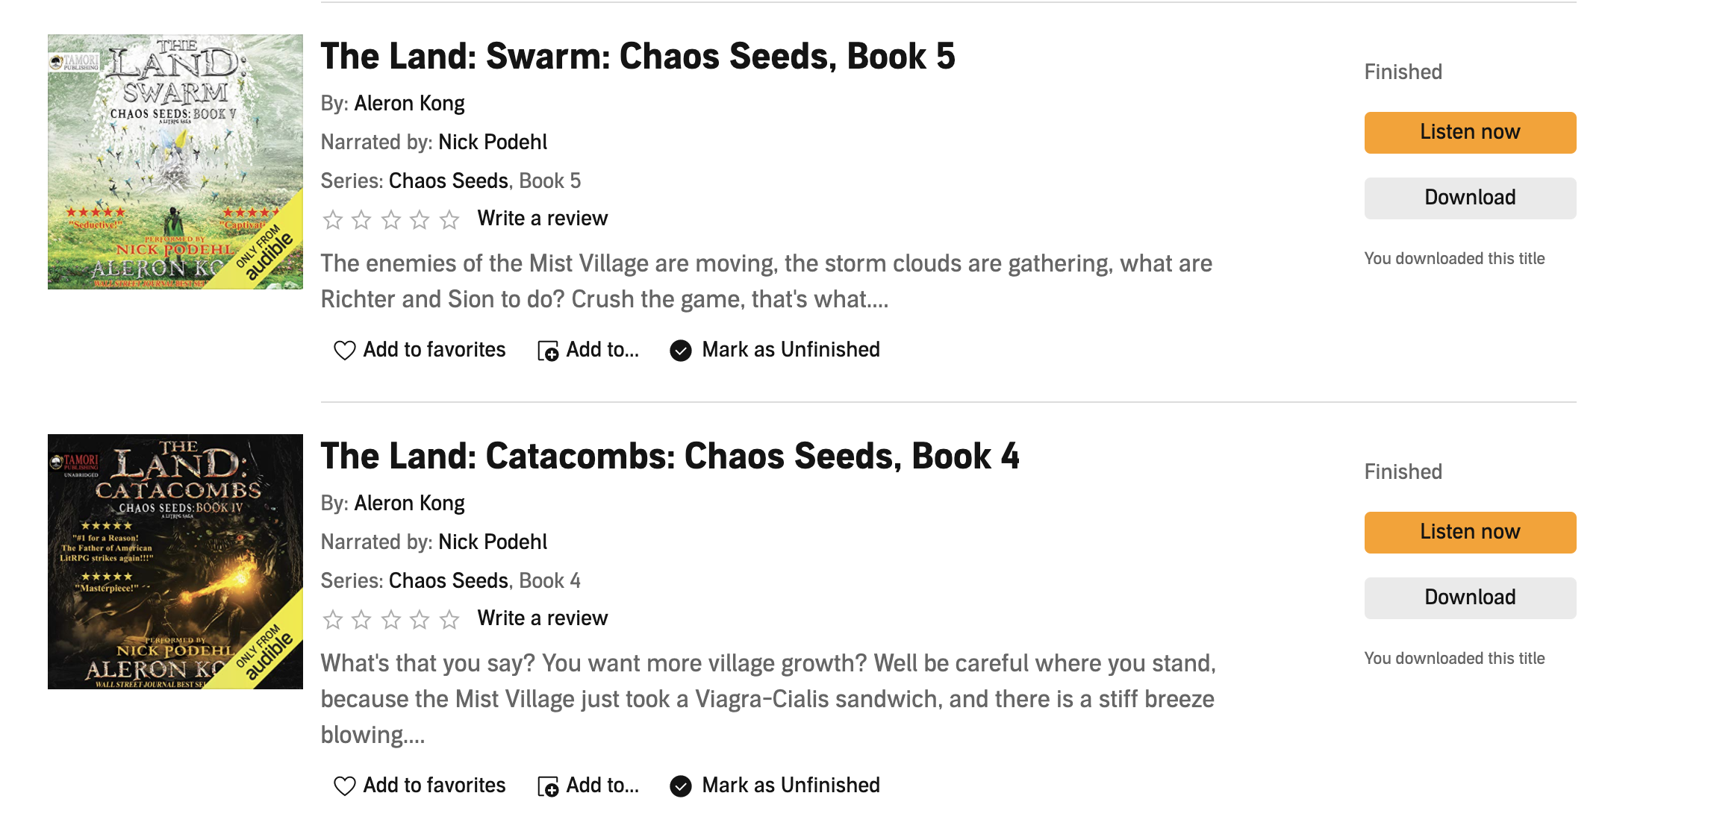Rate Swarm five stars
The image size is (1711, 837).
pyautogui.click(x=449, y=219)
